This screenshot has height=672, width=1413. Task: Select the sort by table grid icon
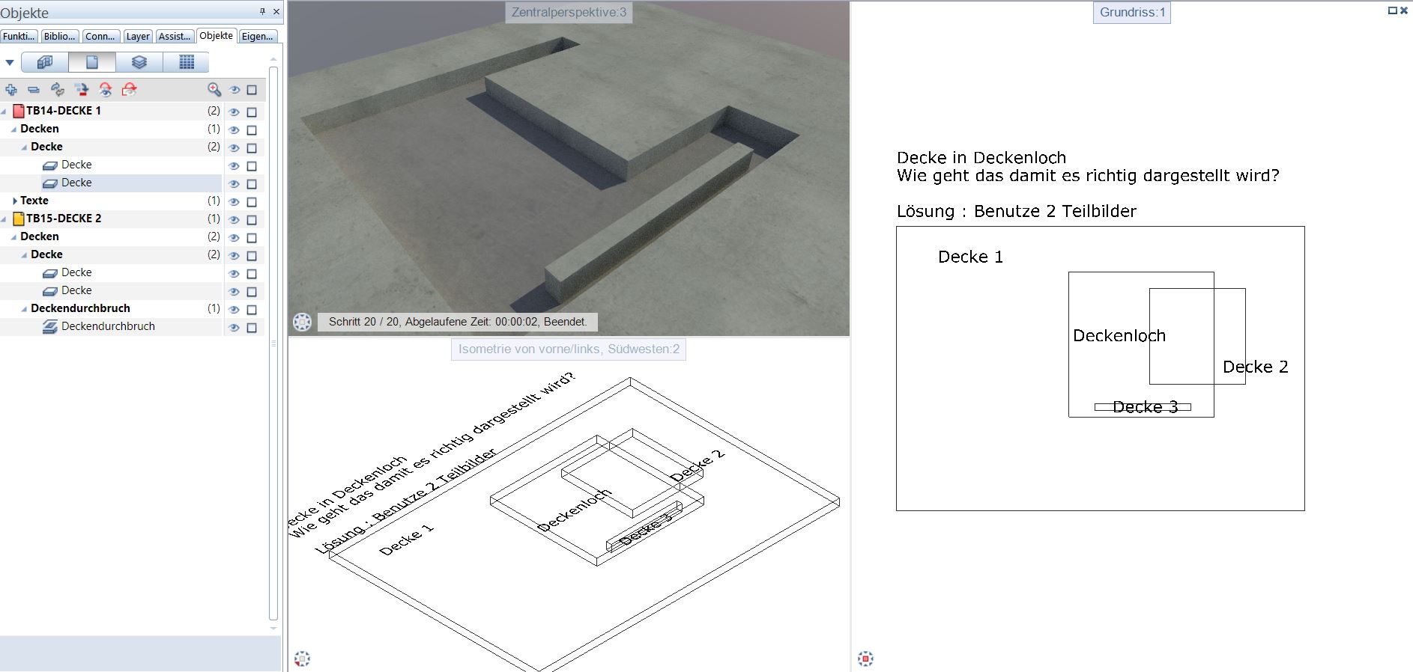point(187,62)
